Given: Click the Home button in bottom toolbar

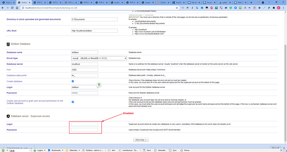Looking at the screenshot, I should pos(185,150).
